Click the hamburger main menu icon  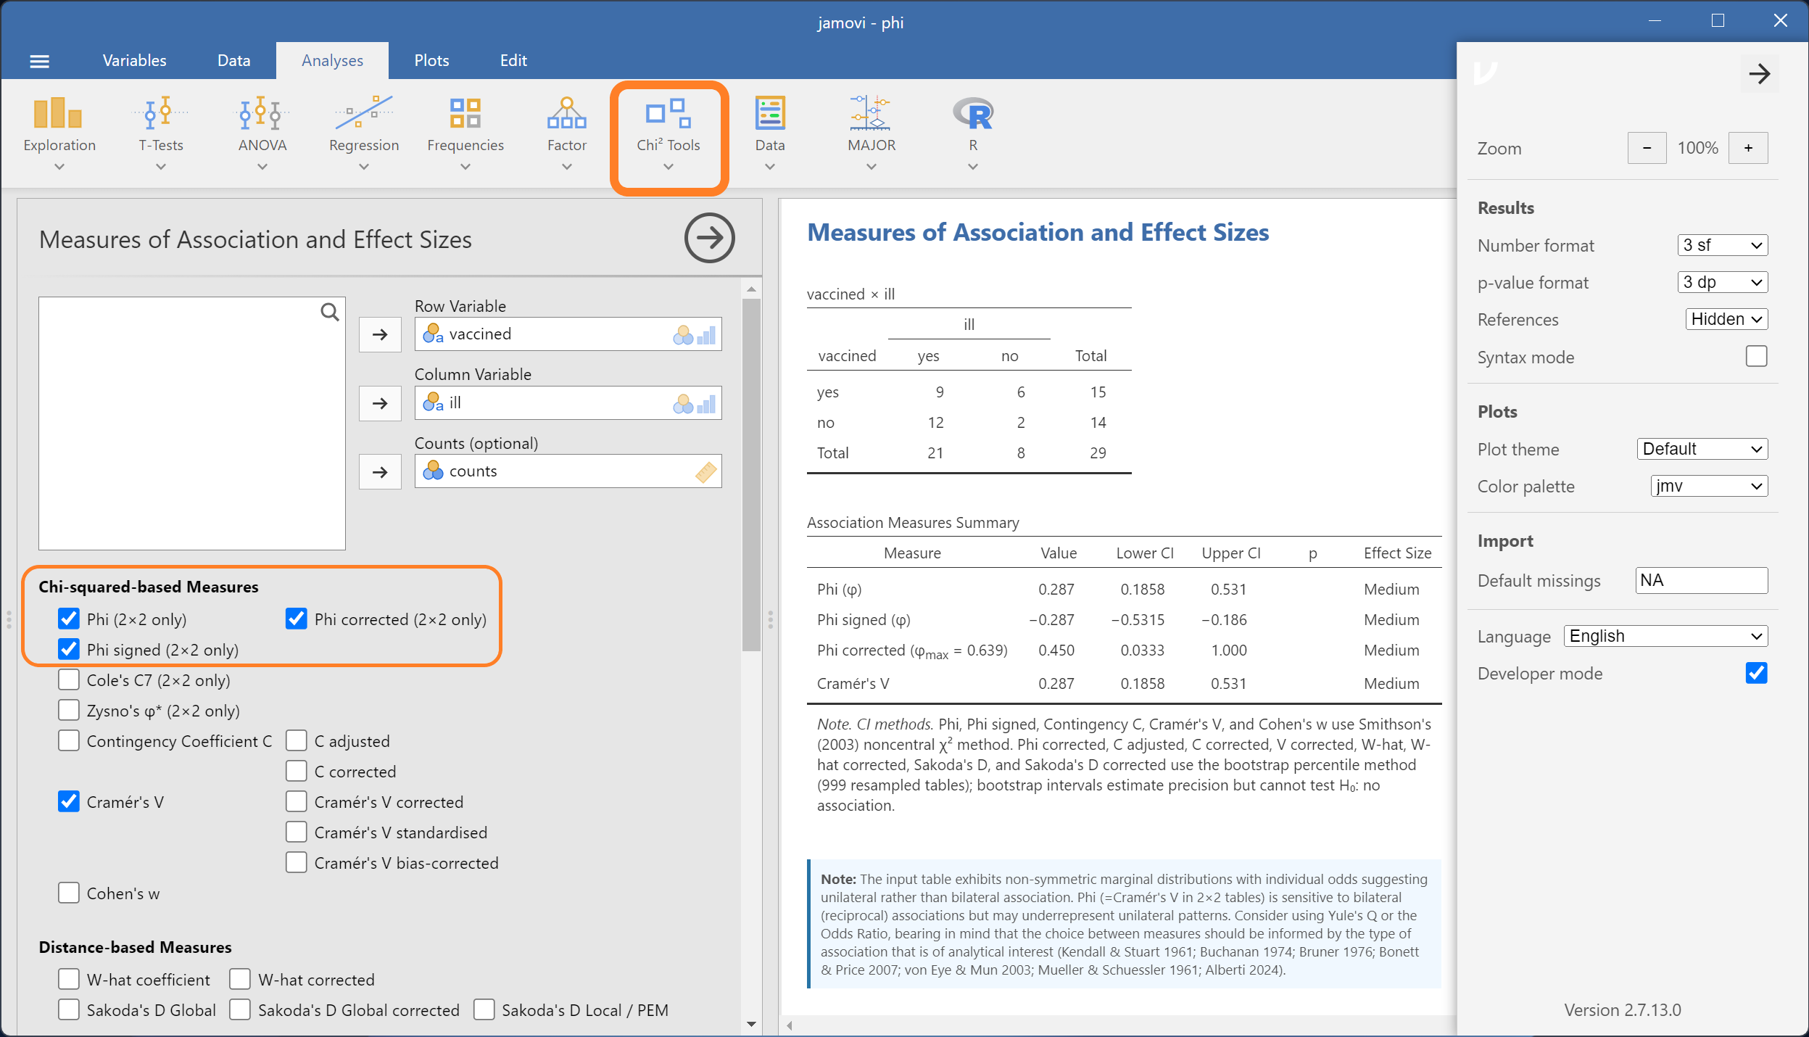(40, 61)
